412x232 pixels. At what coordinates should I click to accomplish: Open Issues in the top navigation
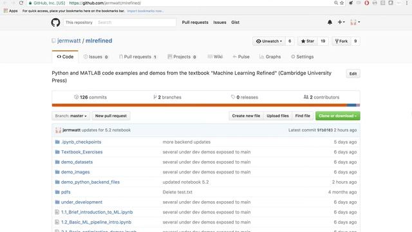[220, 23]
